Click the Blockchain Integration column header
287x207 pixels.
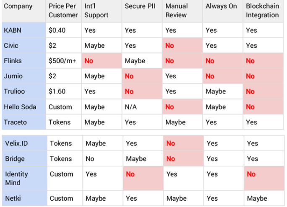(263, 11)
